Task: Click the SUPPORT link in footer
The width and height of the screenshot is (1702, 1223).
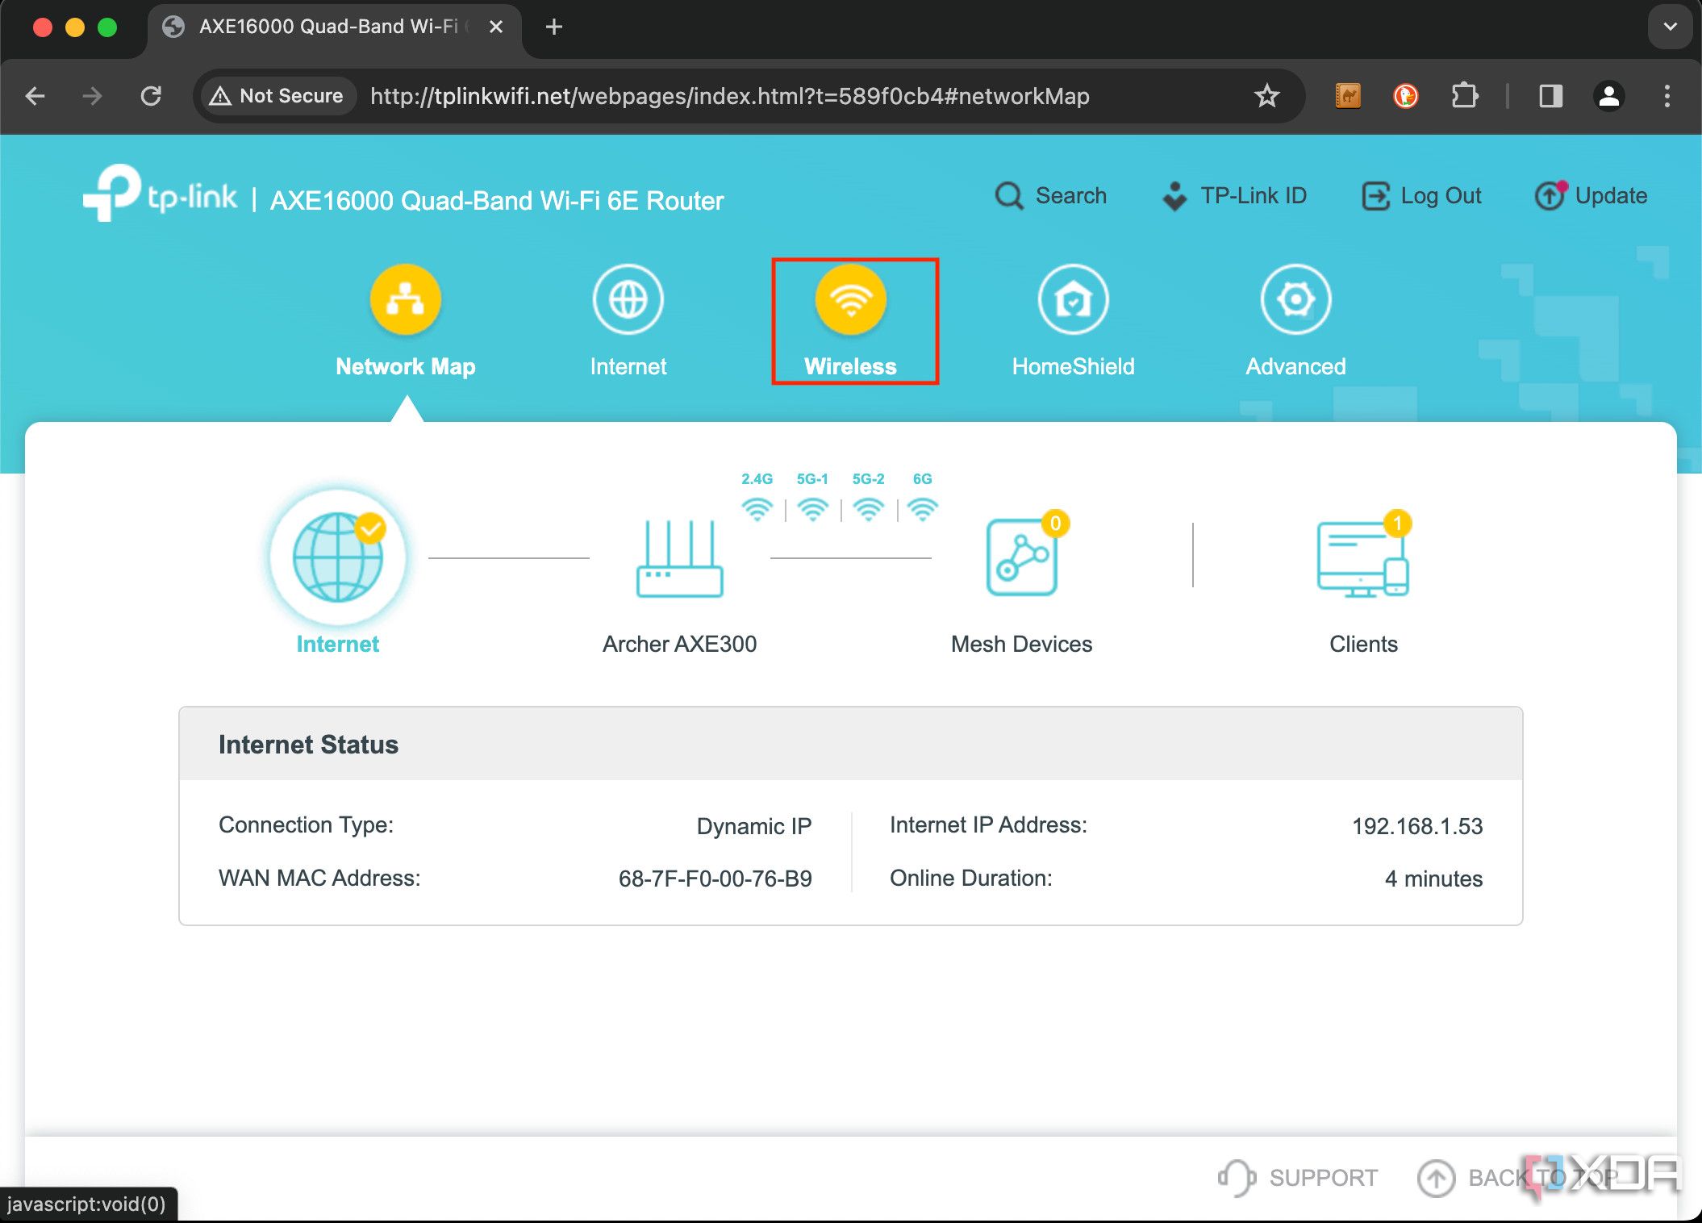Action: [1298, 1178]
